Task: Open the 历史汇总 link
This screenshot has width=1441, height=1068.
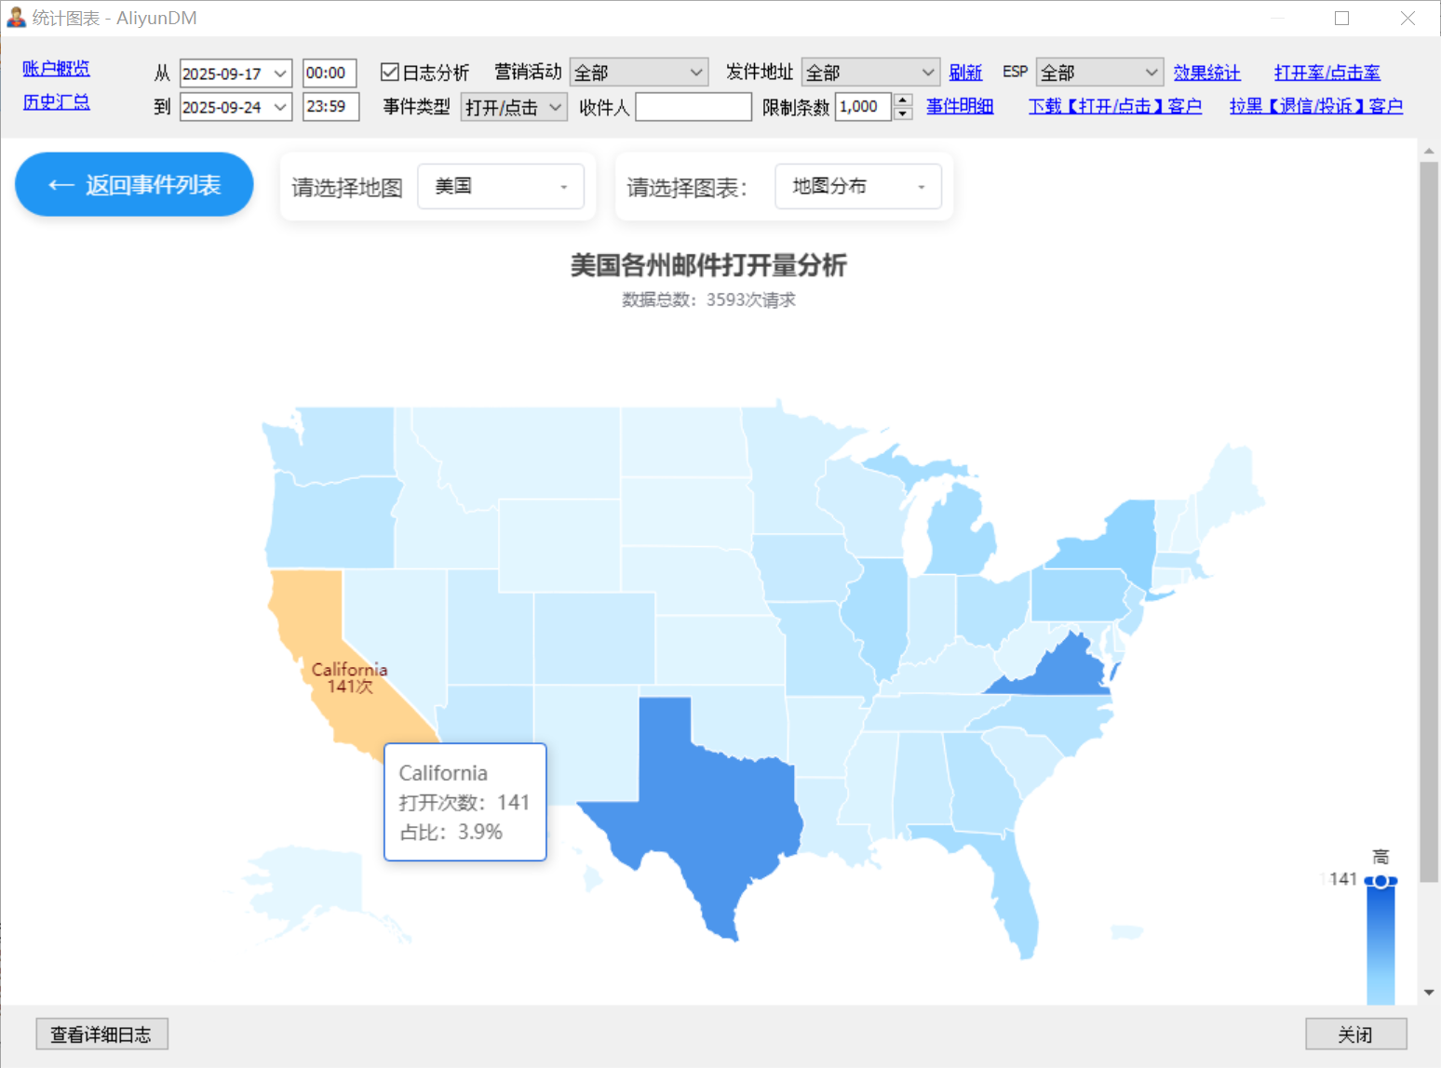Action: (x=57, y=102)
